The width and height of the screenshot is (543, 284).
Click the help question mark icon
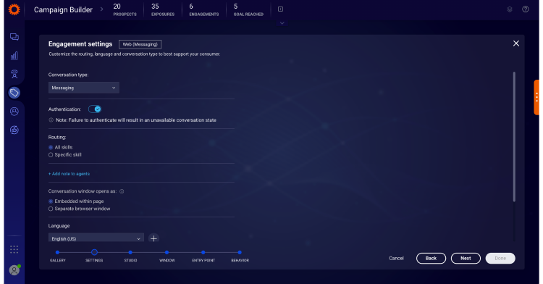tap(526, 9)
